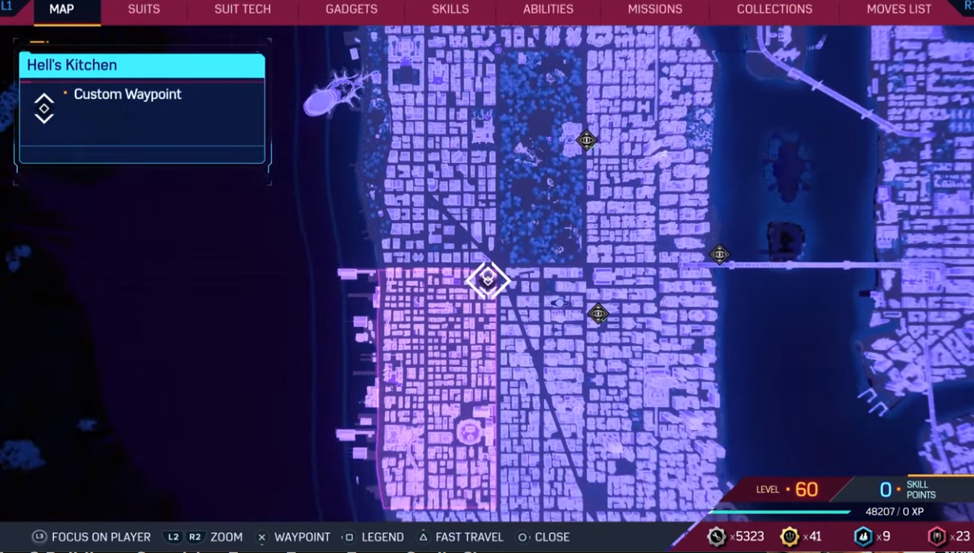Click the FOCUS ON PLAYER button
Viewport: 974px width, 553px height.
92,537
